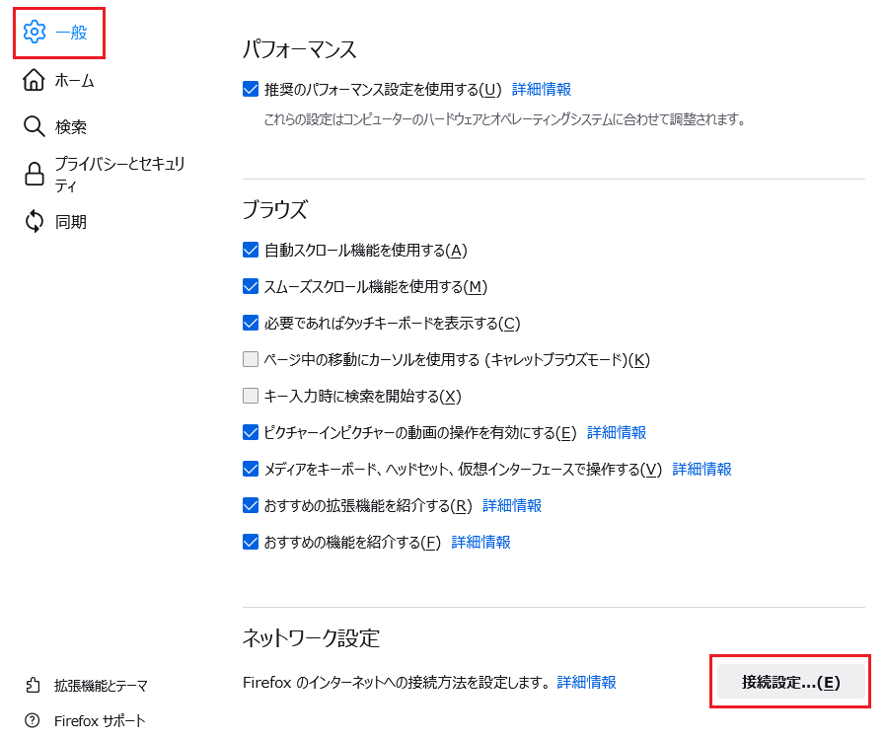Viewport: 886px width, 740px height.
Task: Toggle スムーズスクロール機能を使用する checkbox
Action: (x=251, y=286)
